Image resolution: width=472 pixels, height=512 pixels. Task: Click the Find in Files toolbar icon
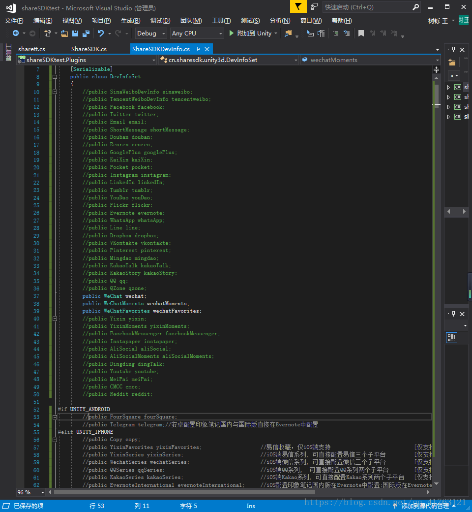tap(288, 33)
